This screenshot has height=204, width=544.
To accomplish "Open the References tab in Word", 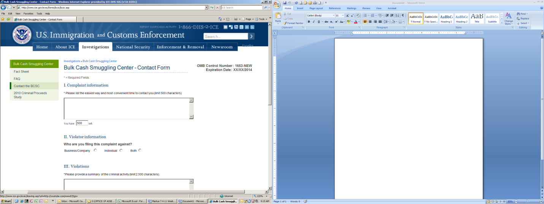I will (335, 8).
